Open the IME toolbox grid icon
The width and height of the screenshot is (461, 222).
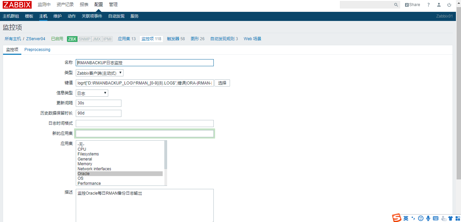tap(457, 218)
